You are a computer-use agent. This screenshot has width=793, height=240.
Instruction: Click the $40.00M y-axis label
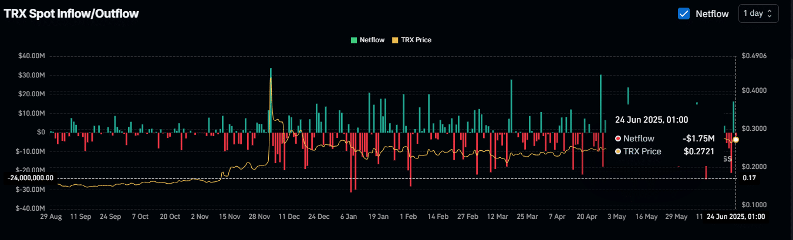[32, 56]
